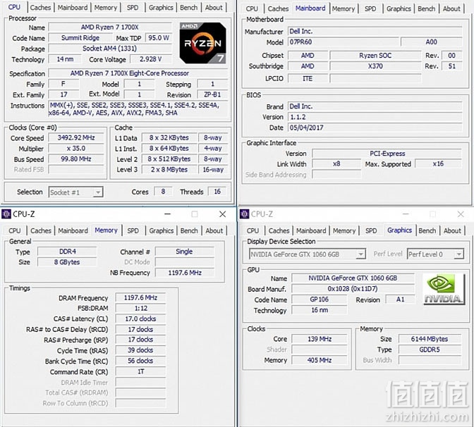
Task: Click the BIOS Version value 1.1.2
Action: click(375, 117)
